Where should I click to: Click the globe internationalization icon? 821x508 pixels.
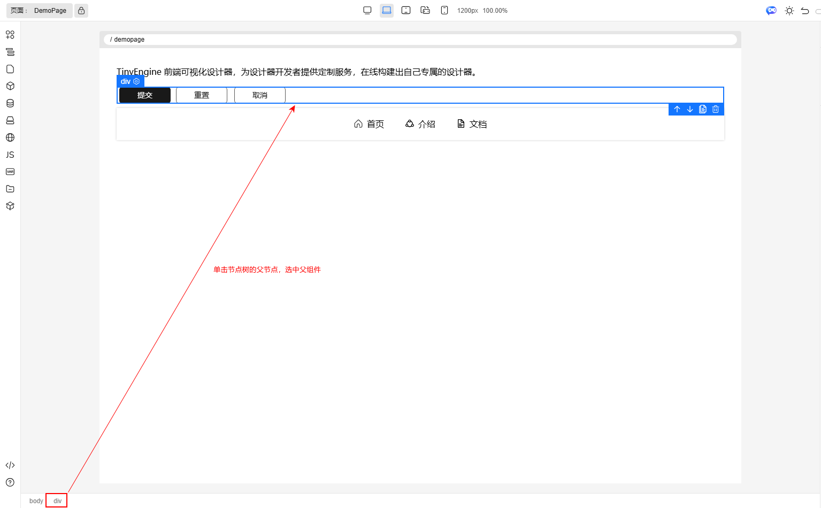[10, 137]
